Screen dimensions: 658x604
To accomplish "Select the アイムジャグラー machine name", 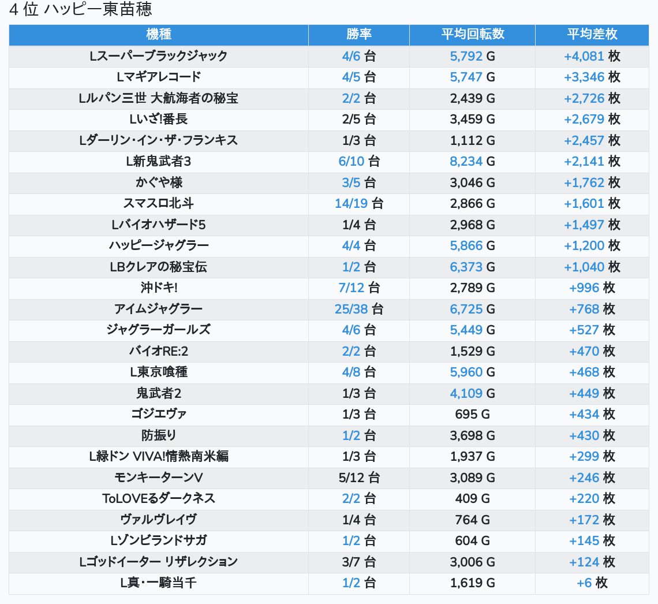I will [x=159, y=309].
